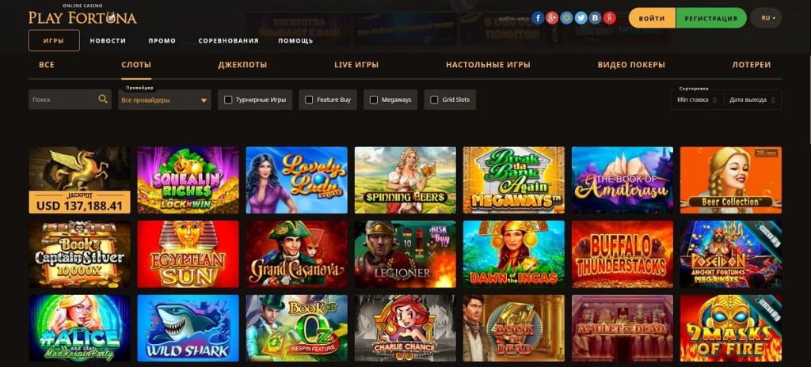Open the Wild Shark game thumbnail
Image resolution: width=811 pixels, height=367 pixels.
[188, 328]
